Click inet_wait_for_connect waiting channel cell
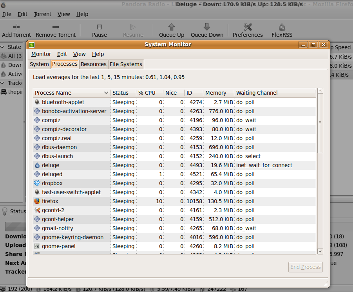This screenshot has width=353, height=292. click(264, 165)
